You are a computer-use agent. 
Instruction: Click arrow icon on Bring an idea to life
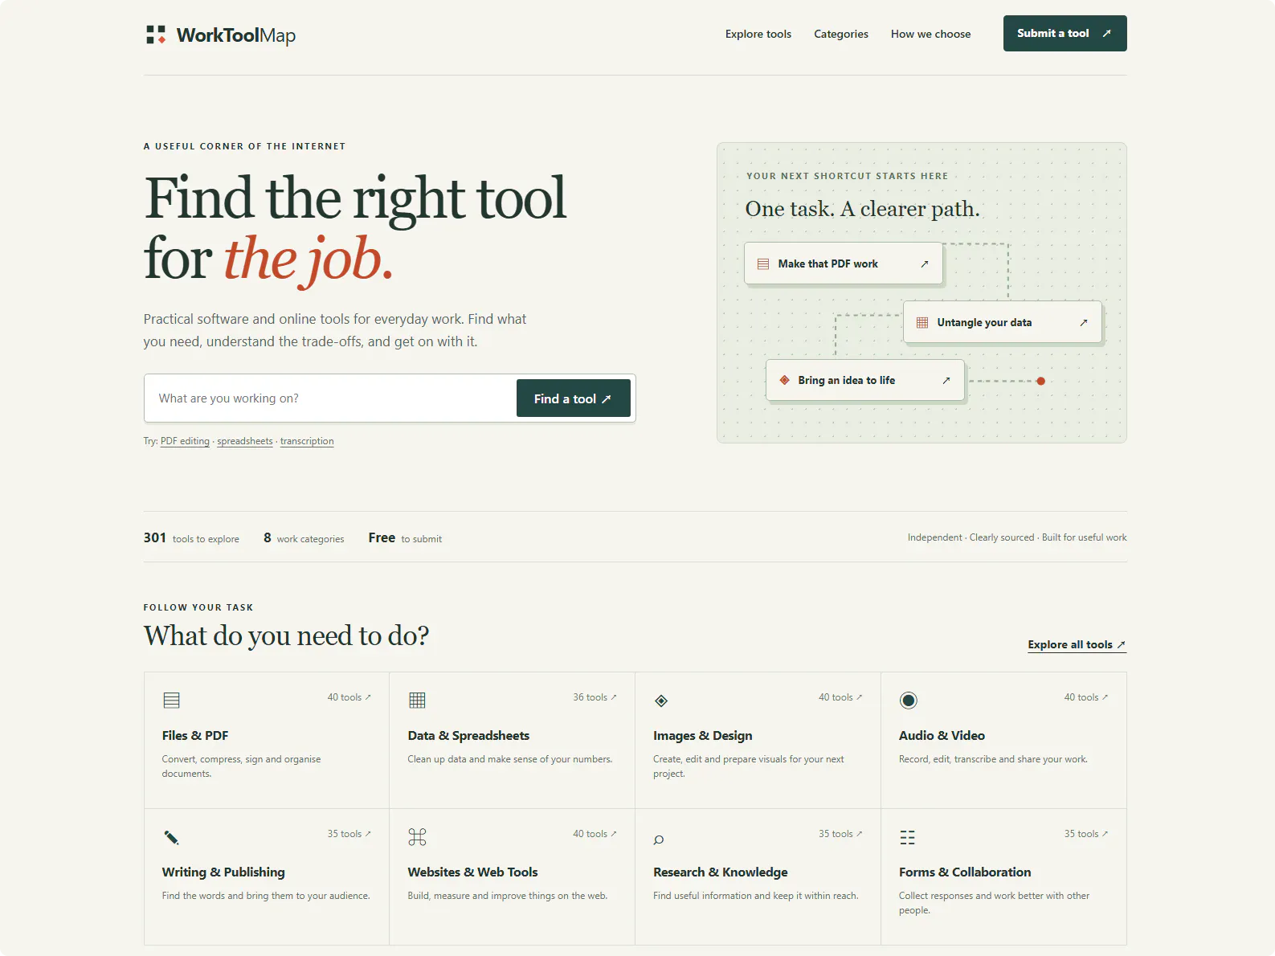pyautogui.click(x=946, y=380)
